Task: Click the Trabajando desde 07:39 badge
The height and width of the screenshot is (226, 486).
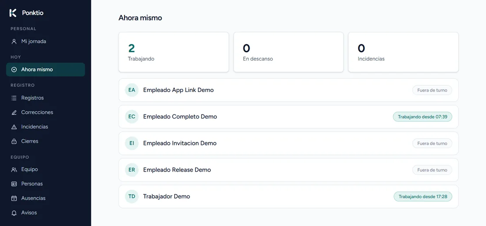Action: click(422, 117)
